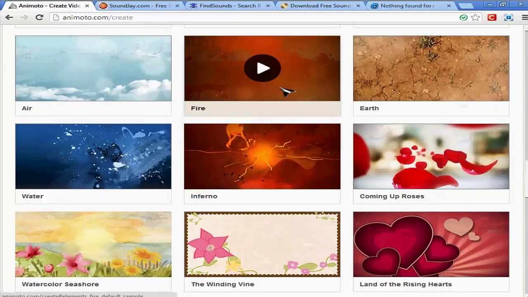This screenshot has height=297, width=528.
Task: Bookmark this page with the star icon
Action: click(x=476, y=17)
